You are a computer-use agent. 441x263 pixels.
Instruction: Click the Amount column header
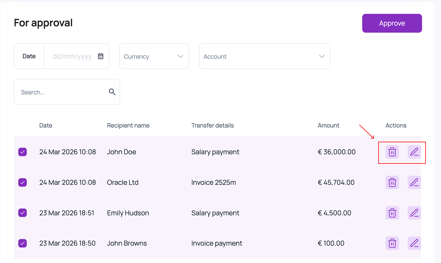(328, 125)
